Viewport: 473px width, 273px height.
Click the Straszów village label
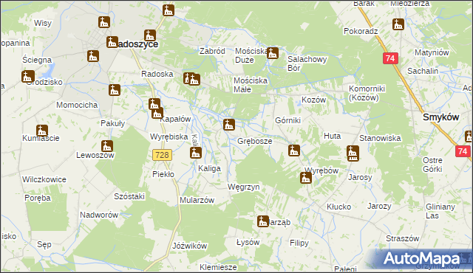402,238
